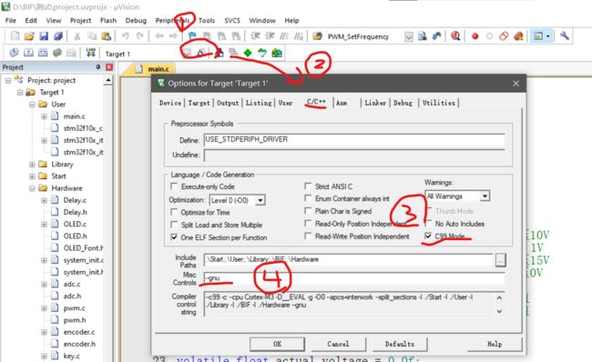Collapse the Project: project tree node
The height and width of the screenshot is (362, 592).
[x=8, y=80]
